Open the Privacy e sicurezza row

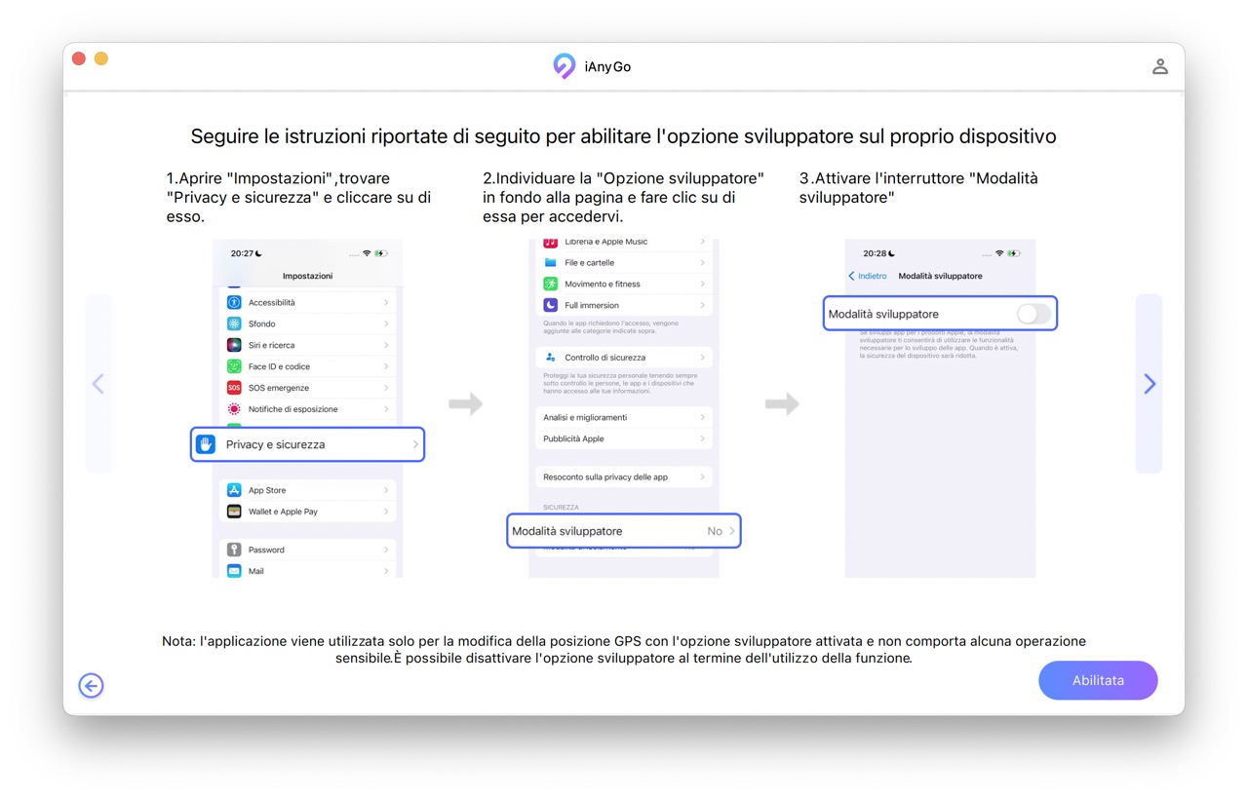pyautogui.click(x=308, y=444)
